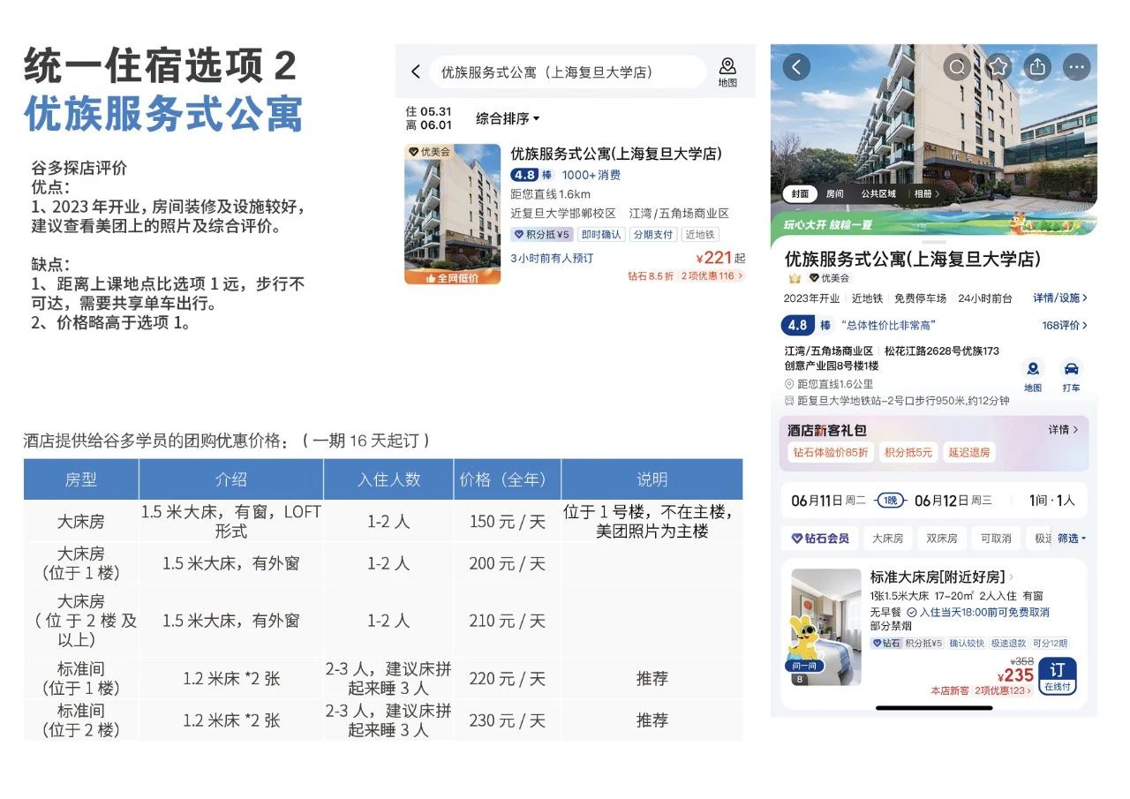The height and width of the screenshot is (799, 1130).
Task: Share the hotel page via the share icon
Action: [1037, 67]
